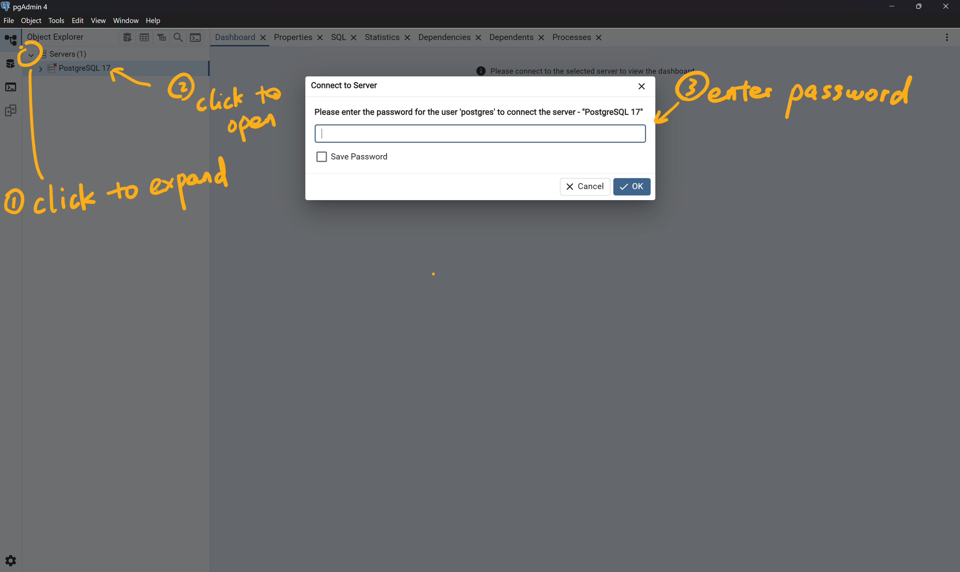This screenshot has height=572, width=960.
Task: Open Schema Diff from left sidebar
Action: pos(10,111)
